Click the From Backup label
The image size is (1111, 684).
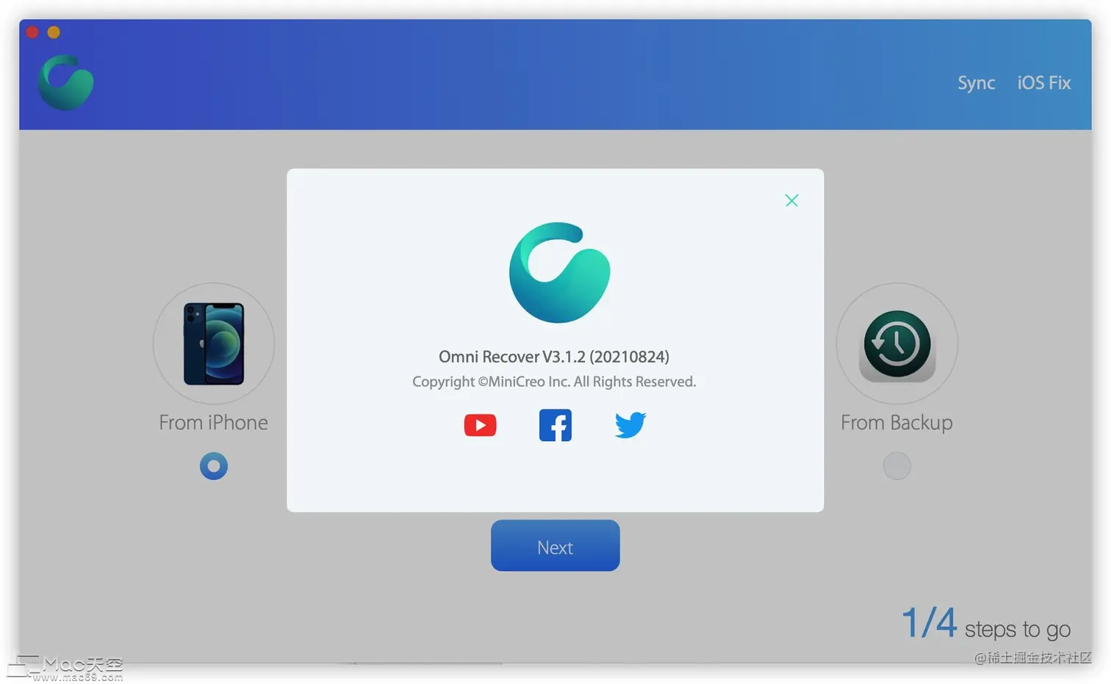tap(896, 423)
